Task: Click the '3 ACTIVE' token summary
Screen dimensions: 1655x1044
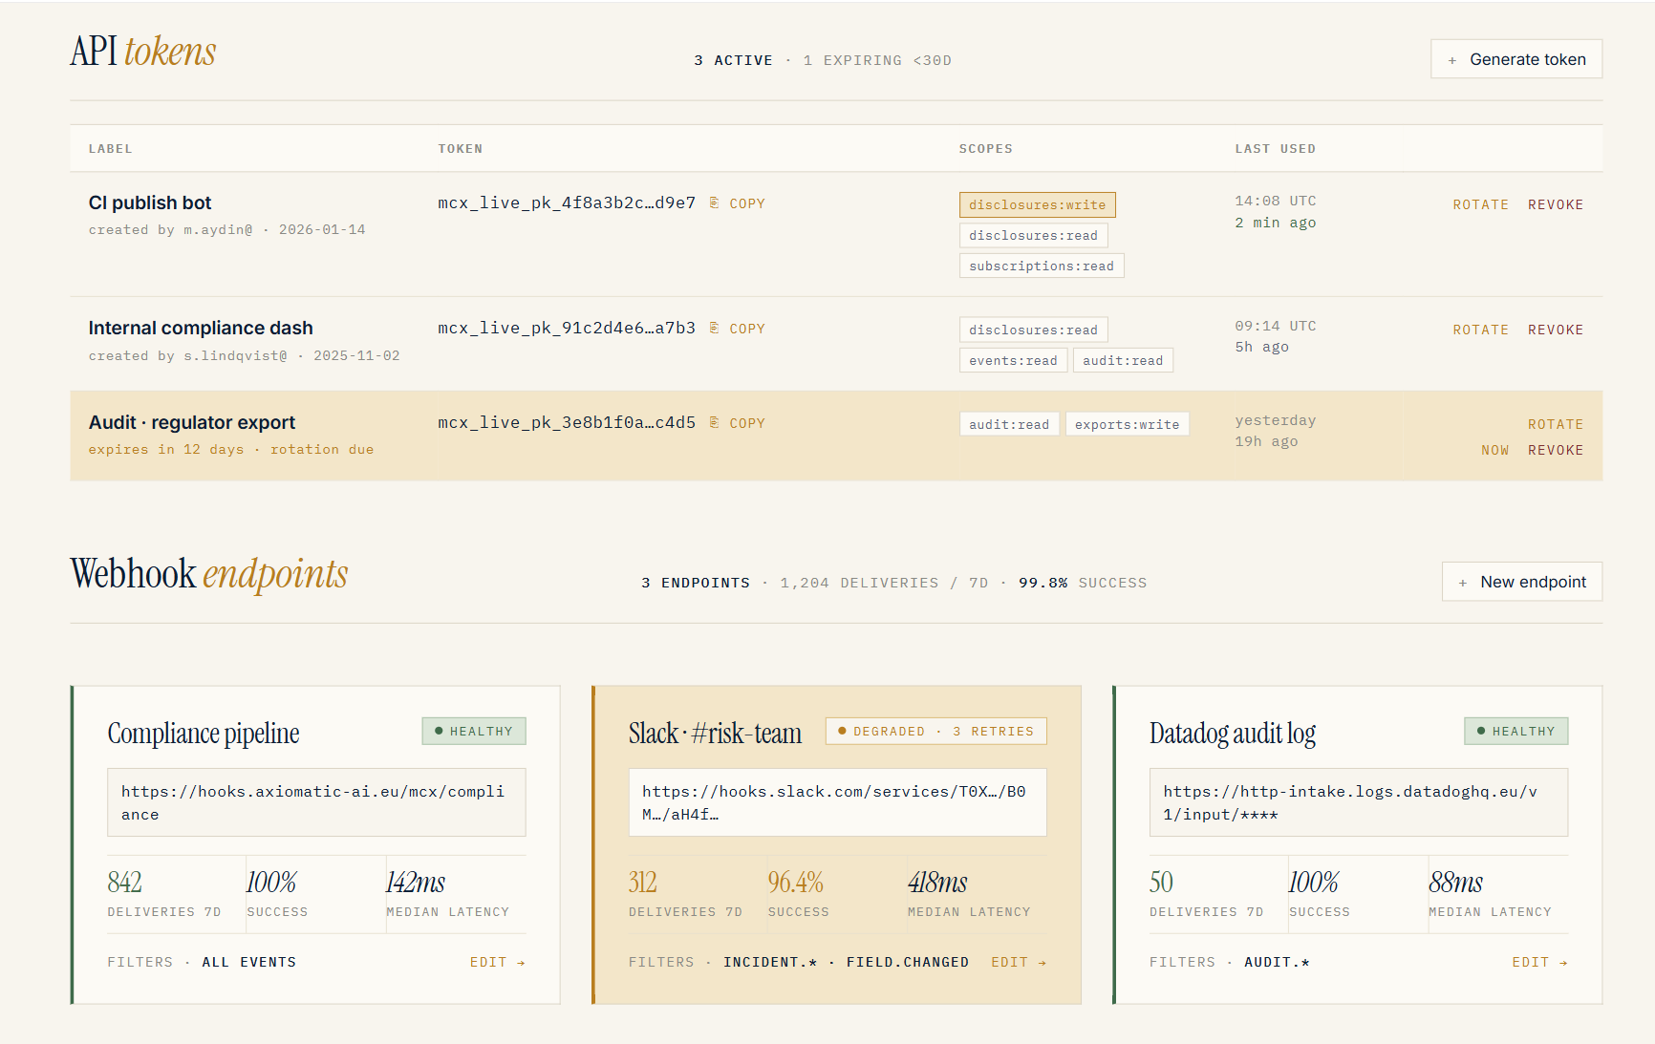Action: (x=733, y=60)
